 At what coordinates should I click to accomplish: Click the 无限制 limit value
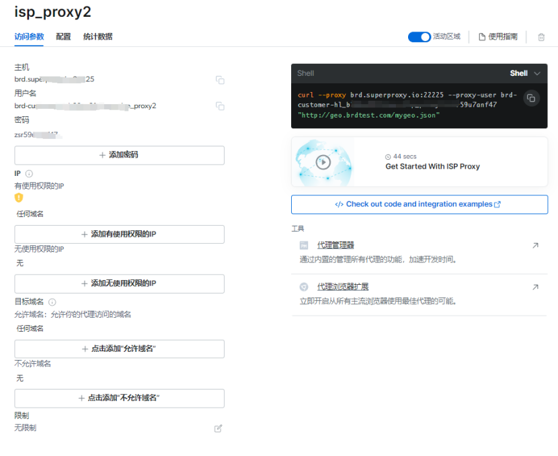click(x=26, y=428)
